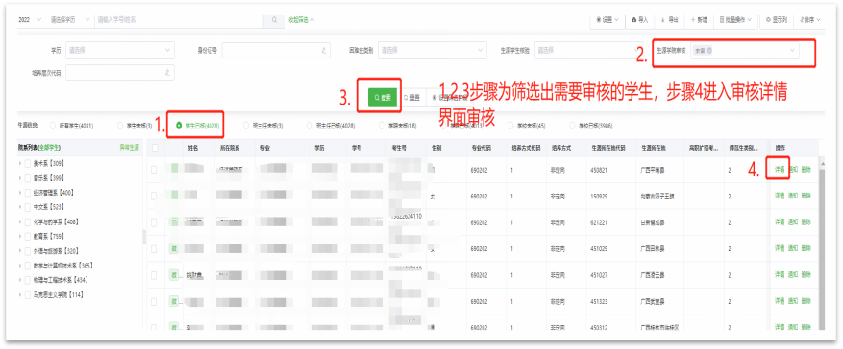Click the 新增 add toolbar button
This screenshot has height=349, width=843.
(x=699, y=20)
